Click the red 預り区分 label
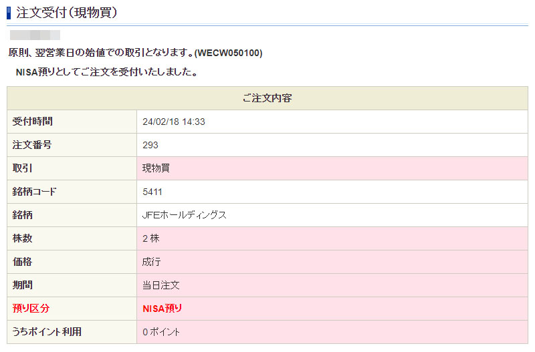The height and width of the screenshot is (352, 535). click(31, 309)
